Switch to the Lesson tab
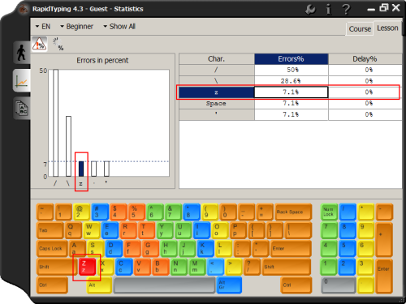406x304 pixels. (x=387, y=28)
